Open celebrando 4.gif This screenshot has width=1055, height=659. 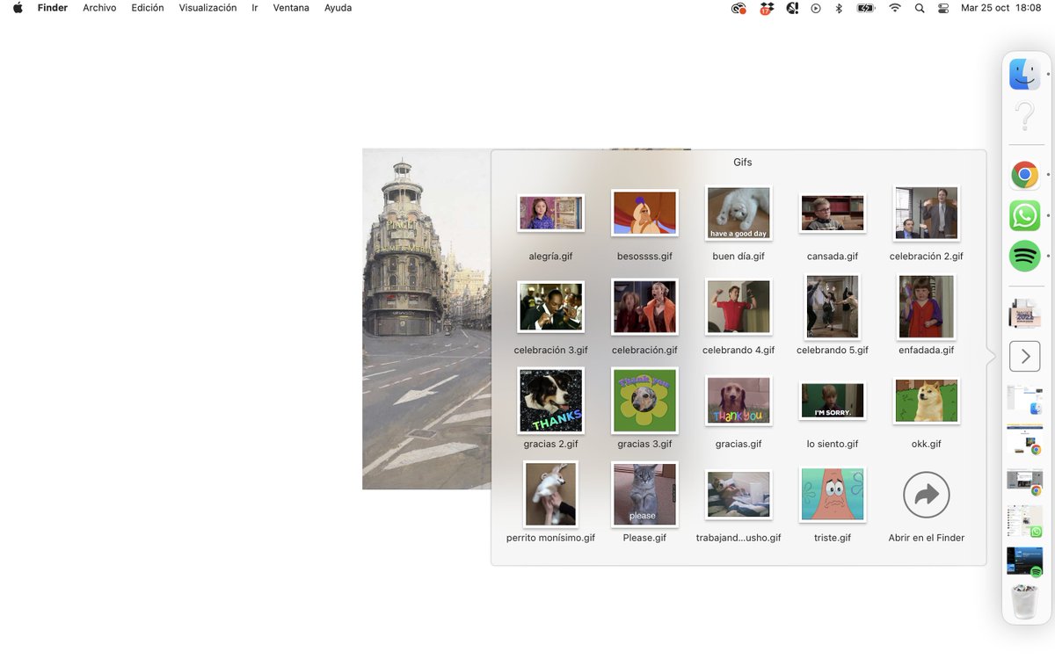(x=738, y=307)
